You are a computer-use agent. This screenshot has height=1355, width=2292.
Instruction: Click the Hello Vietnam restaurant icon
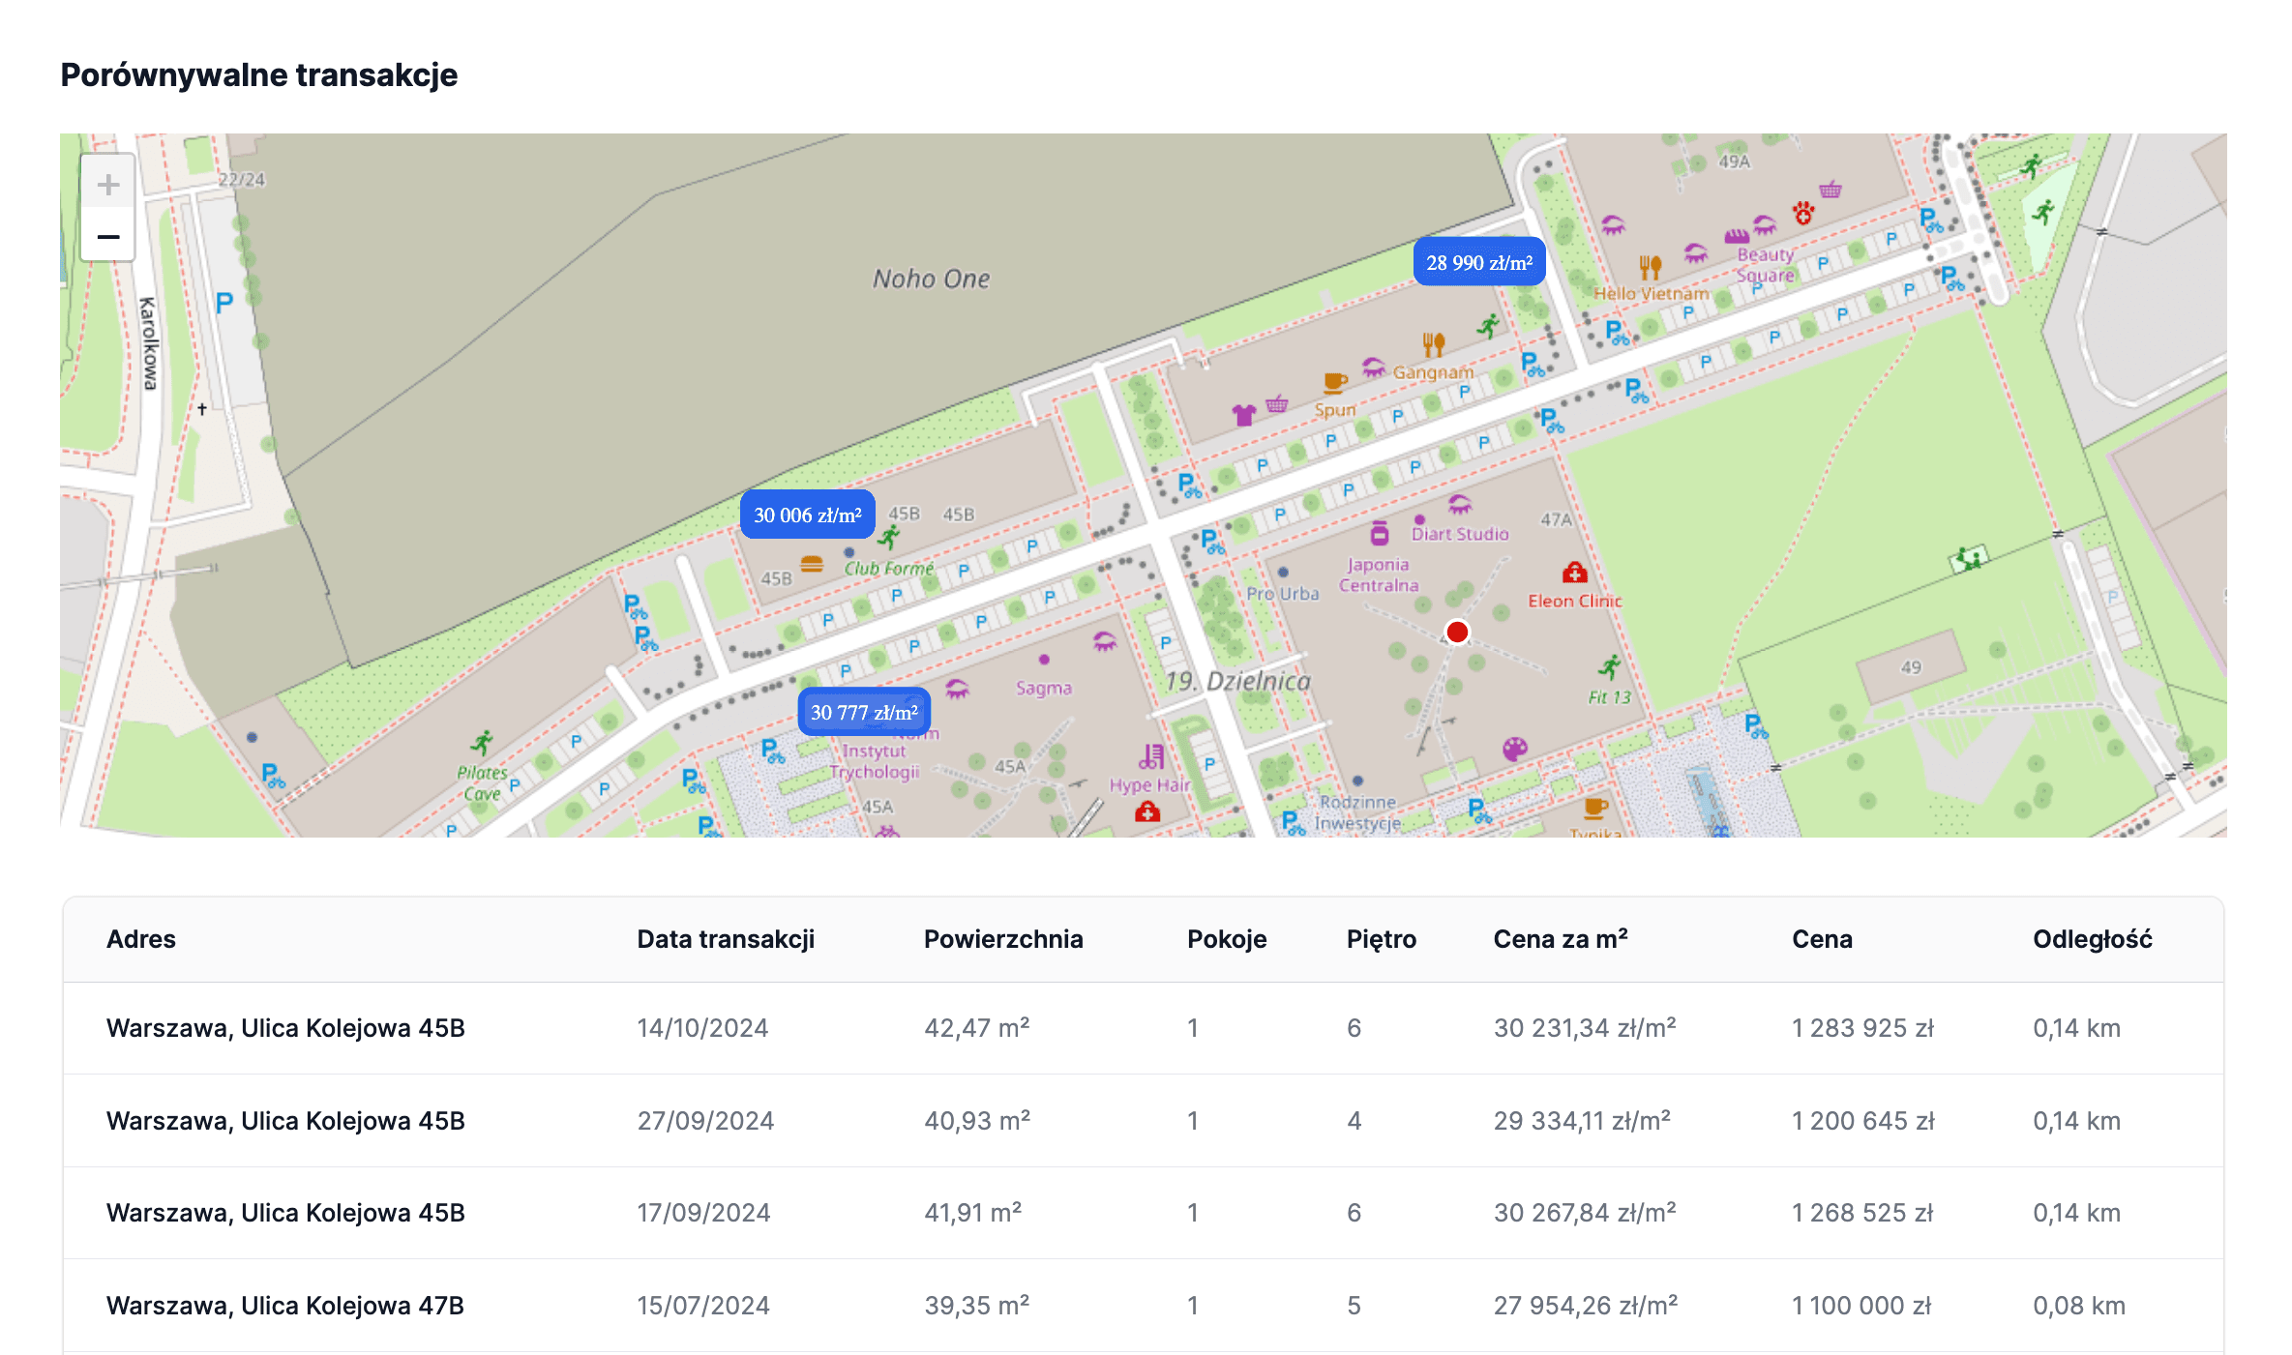point(1650,266)
